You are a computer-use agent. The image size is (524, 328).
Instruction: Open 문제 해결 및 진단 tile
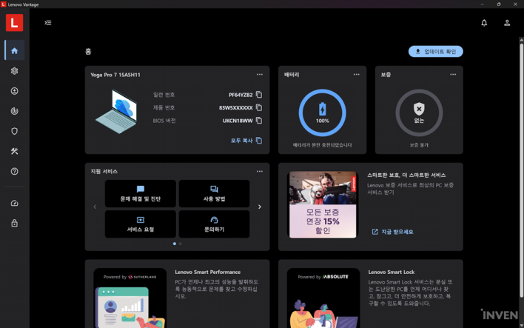tap(141, 193)
